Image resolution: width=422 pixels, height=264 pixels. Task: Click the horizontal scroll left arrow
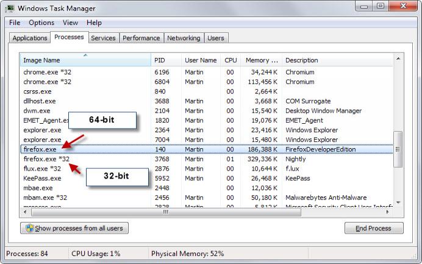tap(25, 212)
